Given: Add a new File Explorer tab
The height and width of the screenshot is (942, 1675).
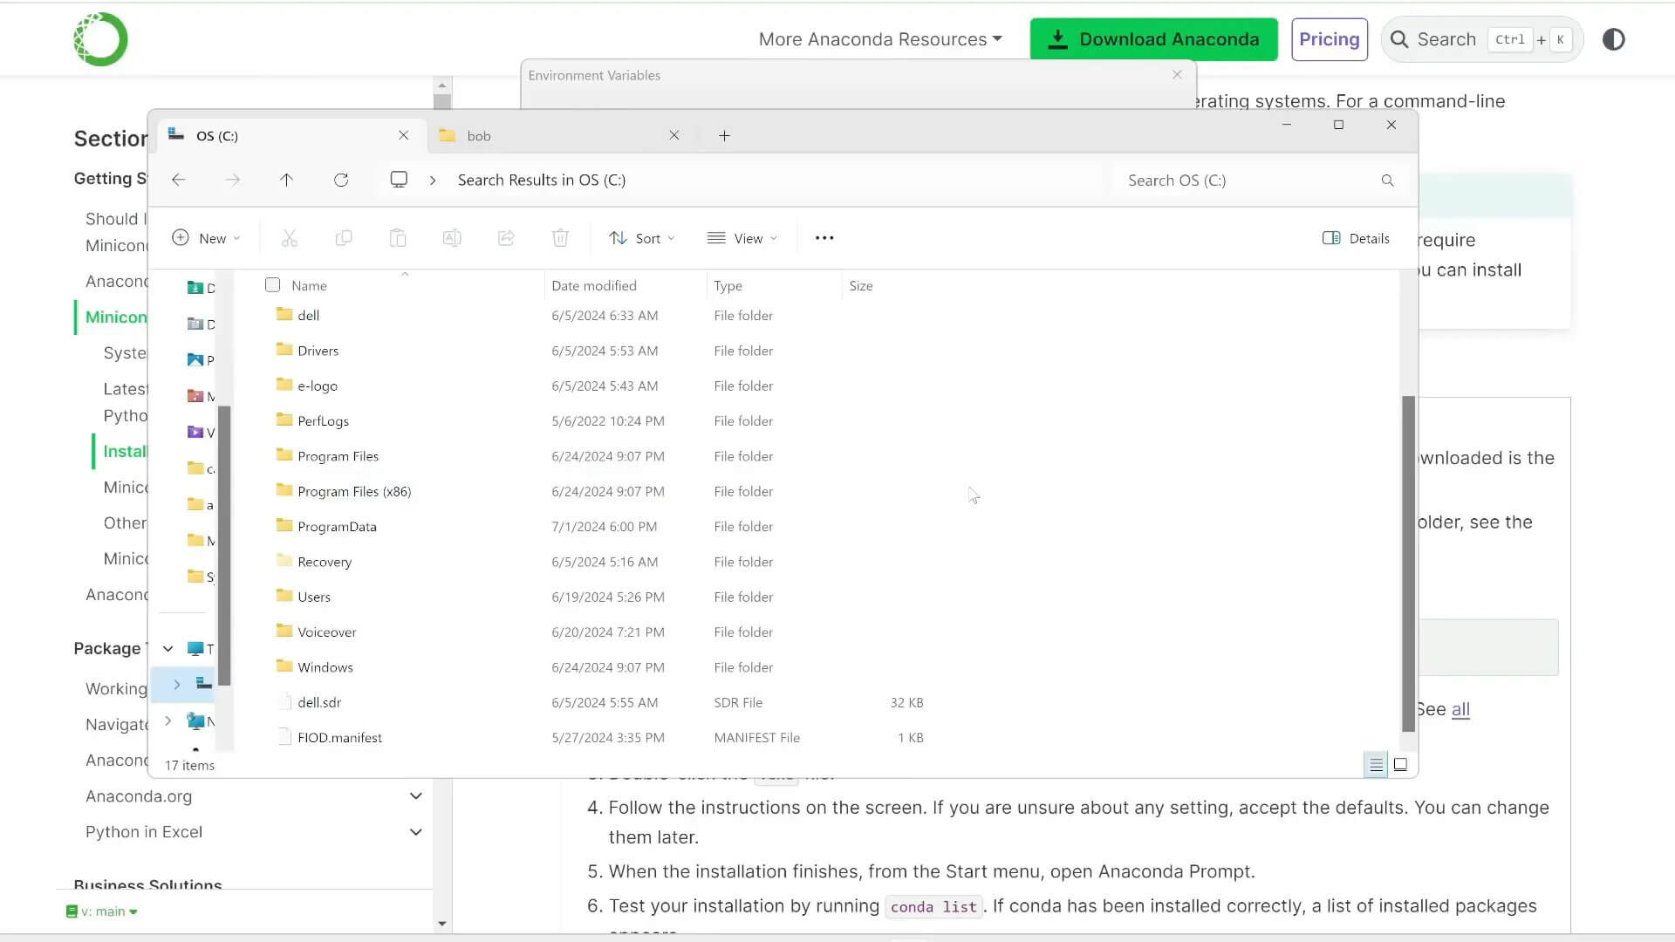Looking at the screenshot, I should coord(724,136).
